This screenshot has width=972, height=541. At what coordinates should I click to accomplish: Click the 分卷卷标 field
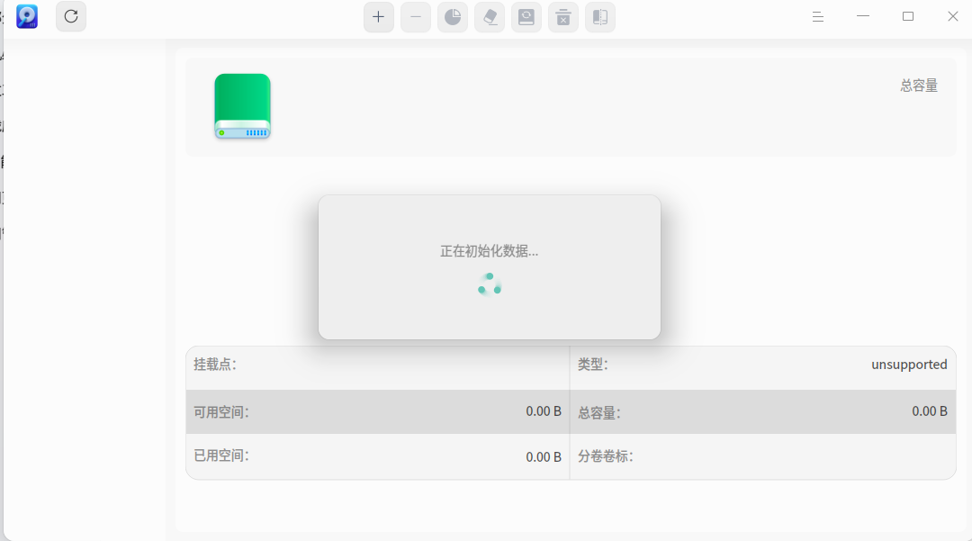(x=763, y=456)
